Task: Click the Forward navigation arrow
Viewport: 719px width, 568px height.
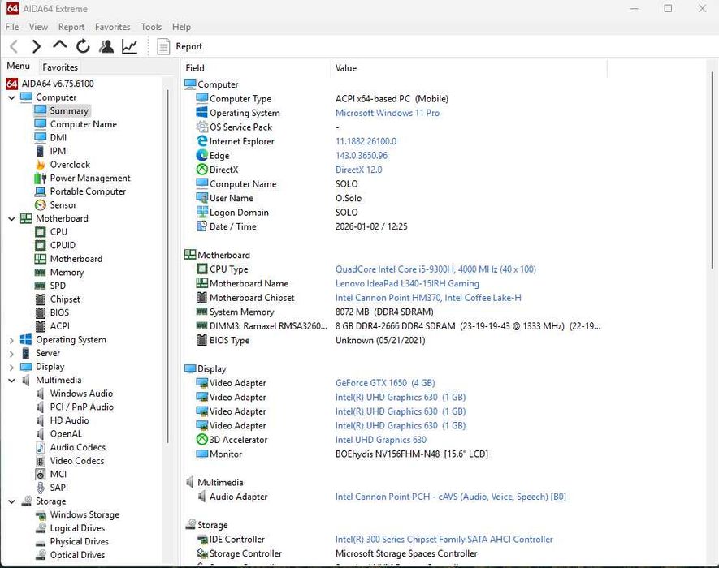Action: pyautogui.click(x=37, y=46)
